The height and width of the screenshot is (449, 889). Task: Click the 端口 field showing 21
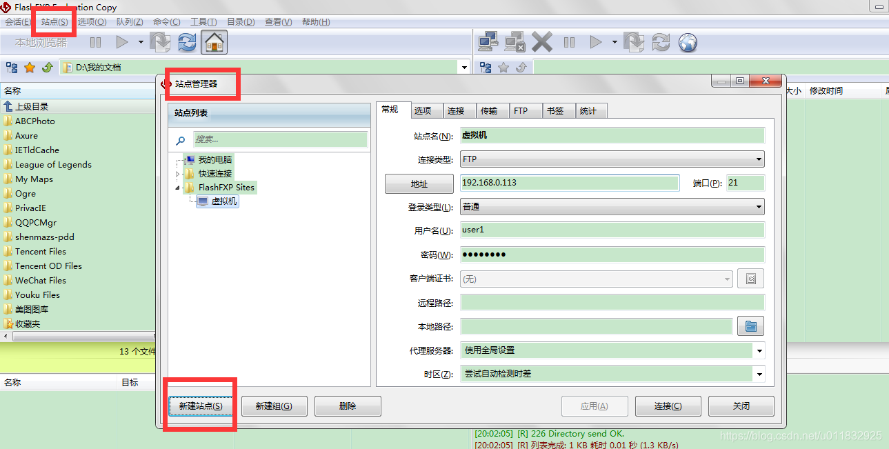click(x=746, y=183)
